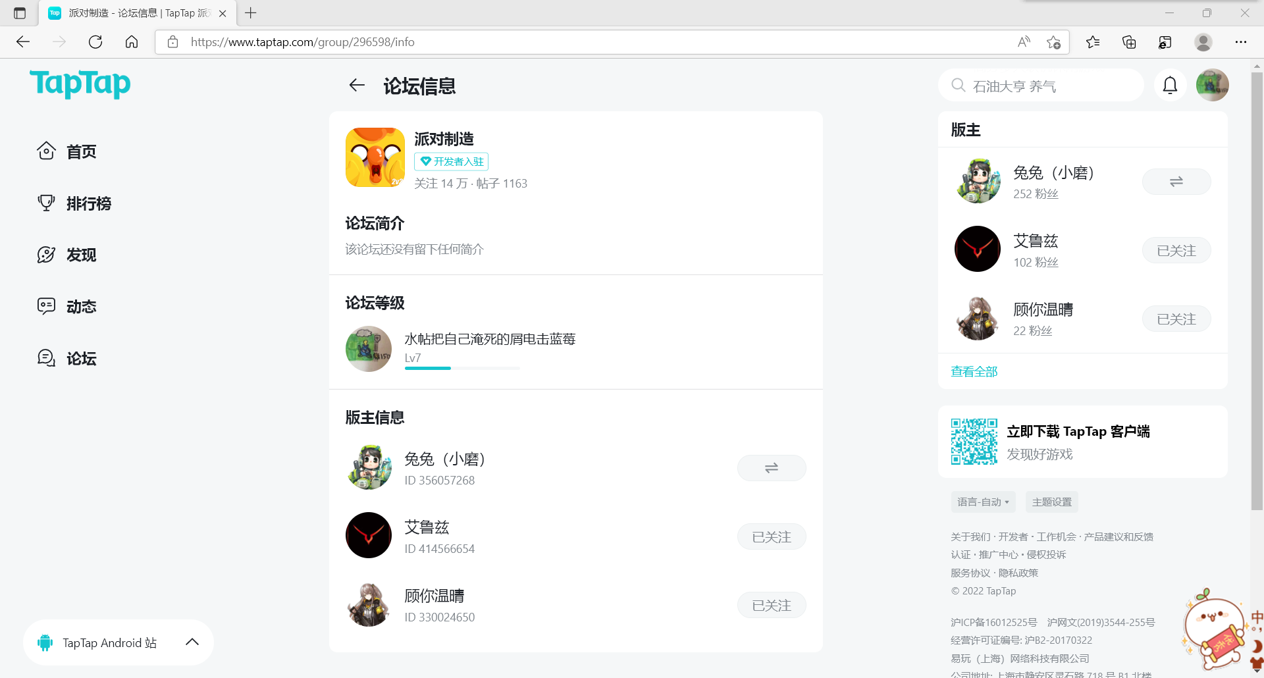Open the notification bell
1264x678 pixels.
point(1170,85)
